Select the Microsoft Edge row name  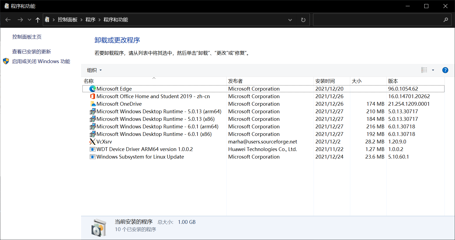[114, 89]
